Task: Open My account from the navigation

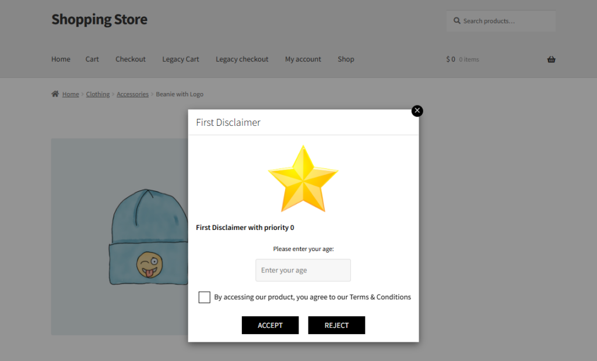Action: coord(303,59)
